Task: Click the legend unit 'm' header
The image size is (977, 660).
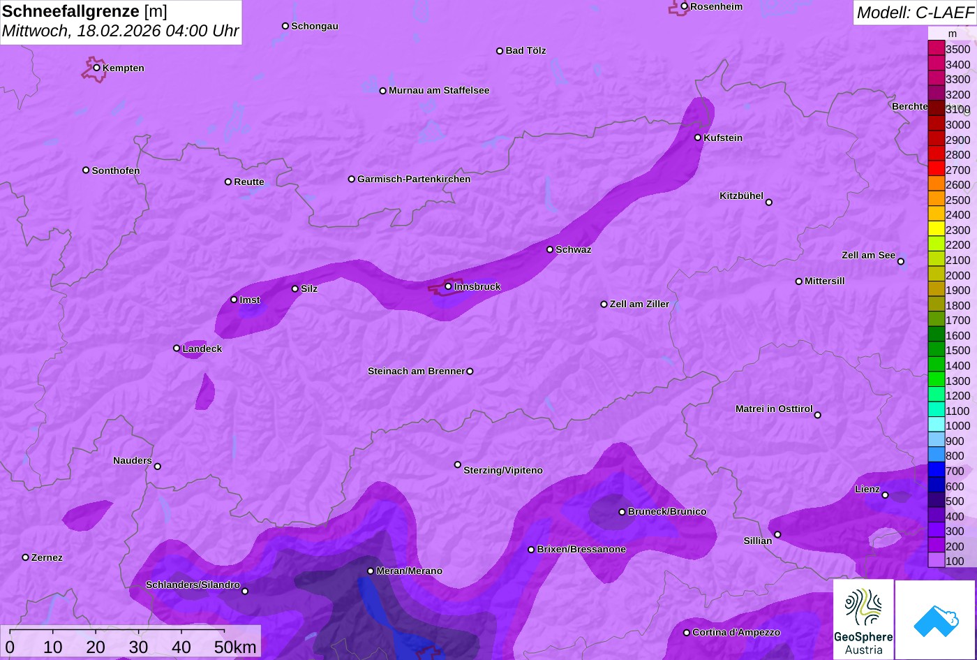Action: click(953, 34)
